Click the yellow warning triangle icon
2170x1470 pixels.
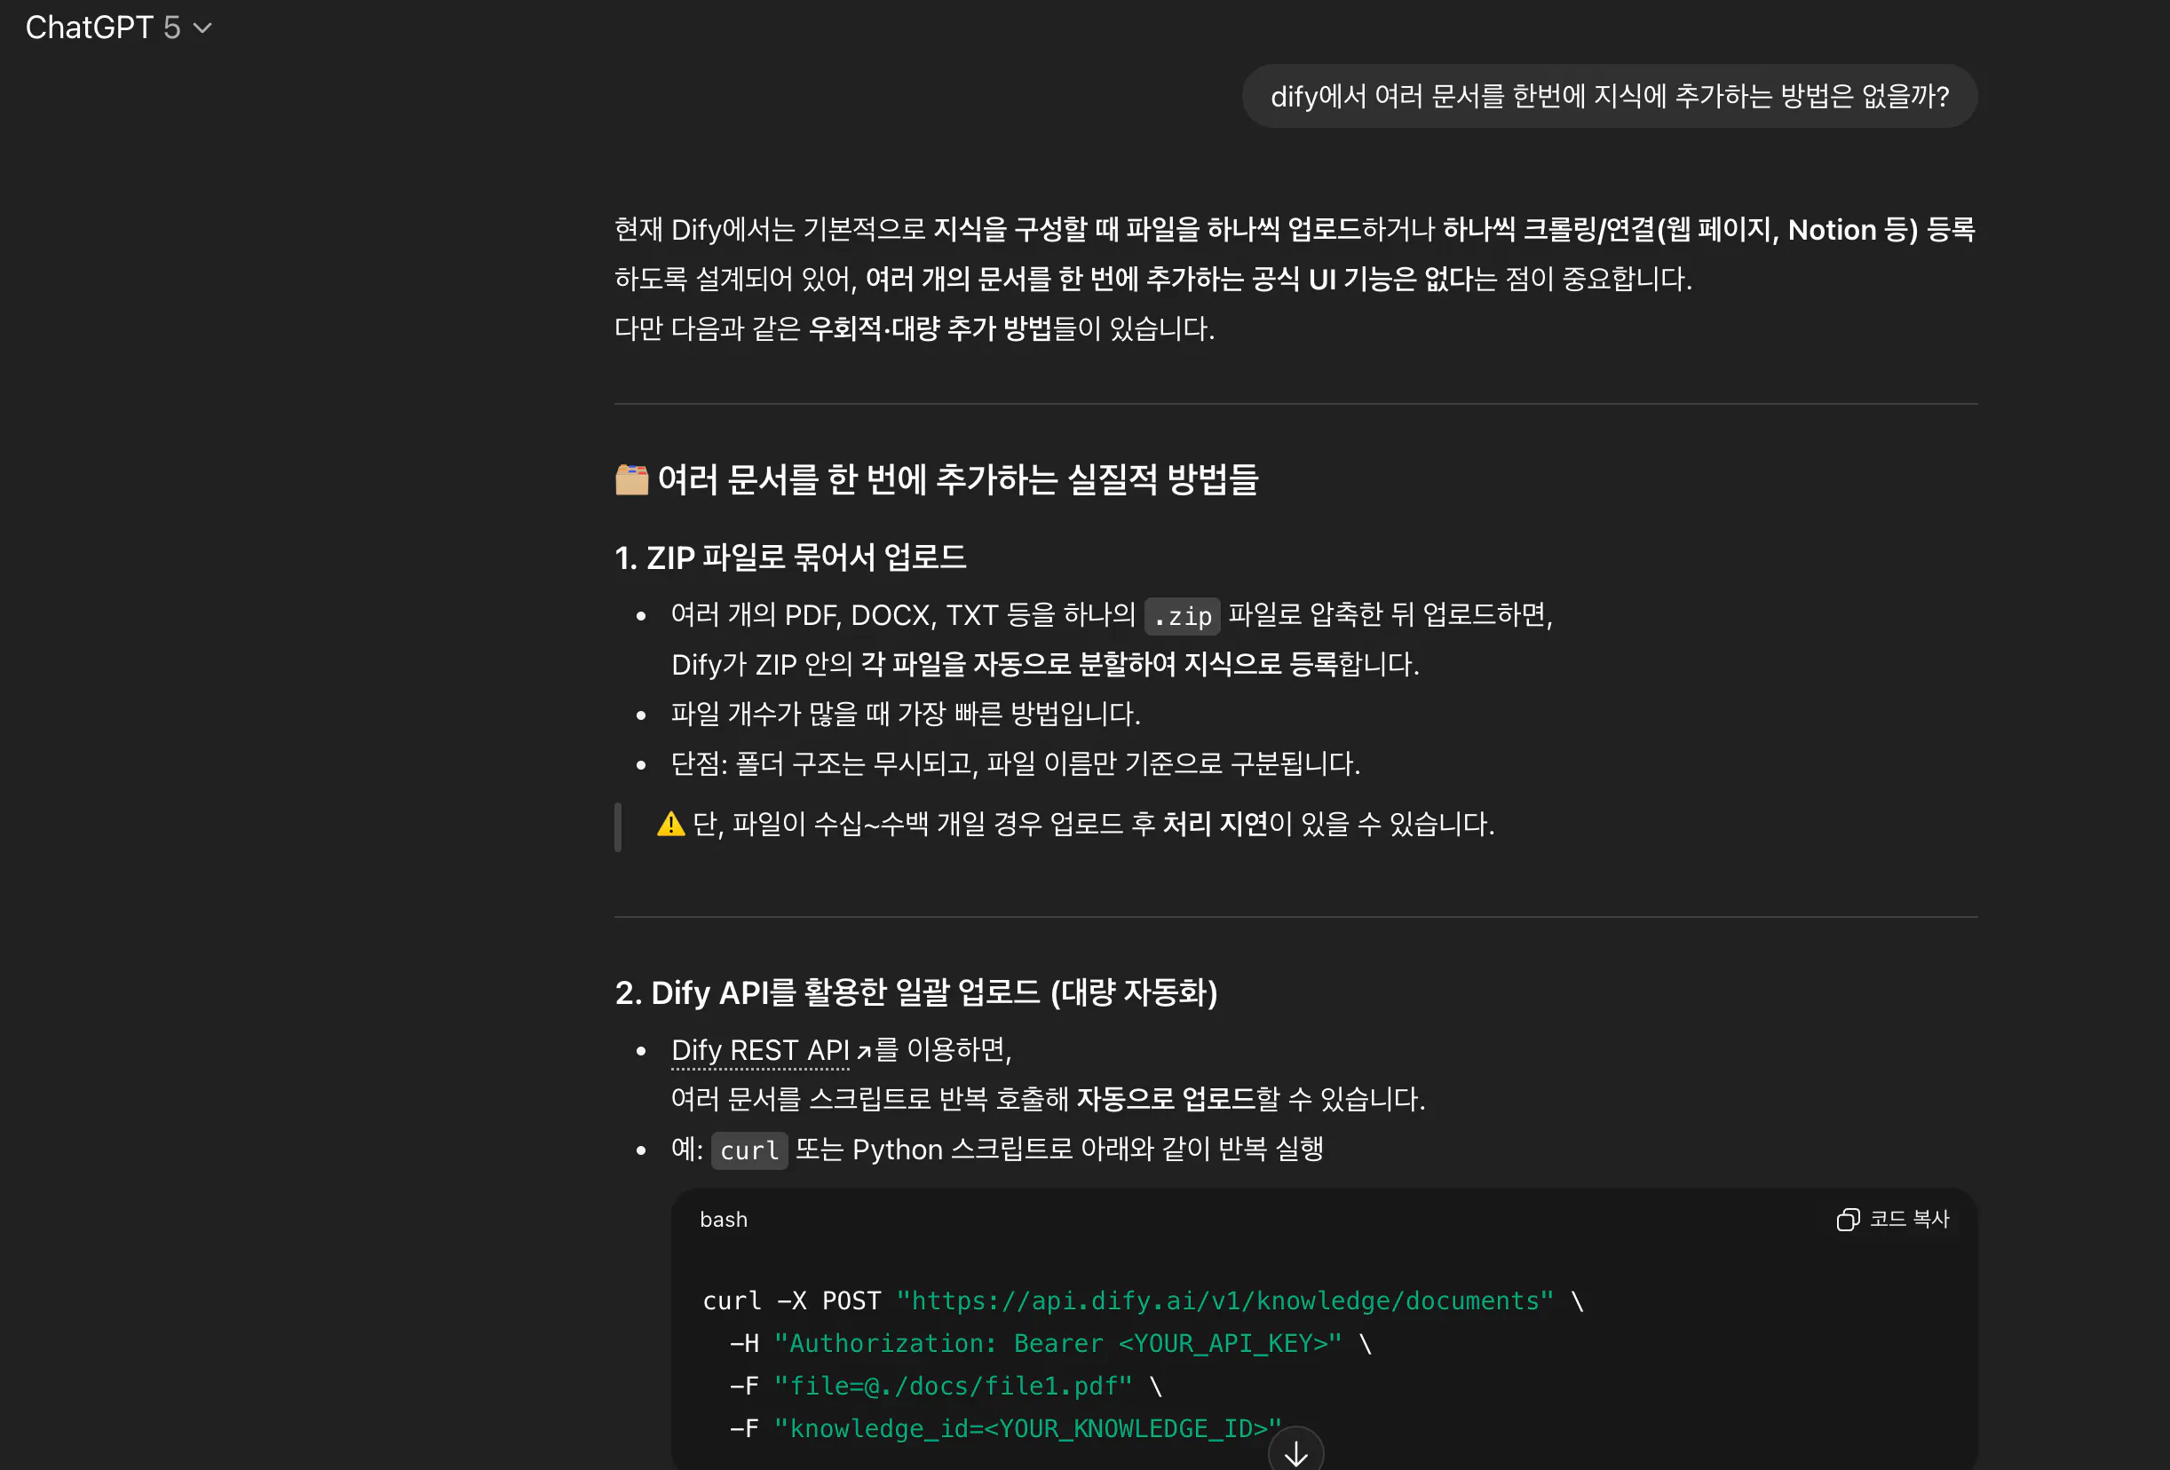pos(670,824)
